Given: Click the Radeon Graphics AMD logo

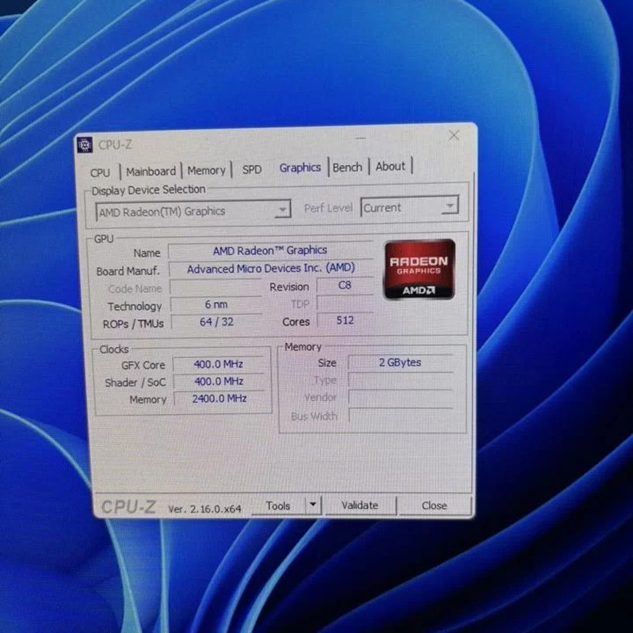Looking at the screenshot, I should (420, 270).
